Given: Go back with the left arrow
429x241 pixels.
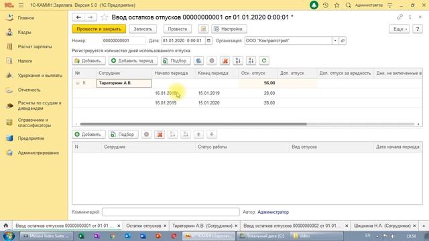Looking at the screenshot, I should pyautogui.click(x=78, y=17).
